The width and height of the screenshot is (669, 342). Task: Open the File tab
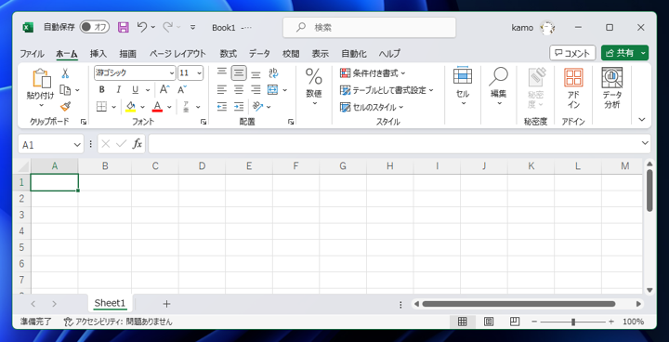point(32,54)
